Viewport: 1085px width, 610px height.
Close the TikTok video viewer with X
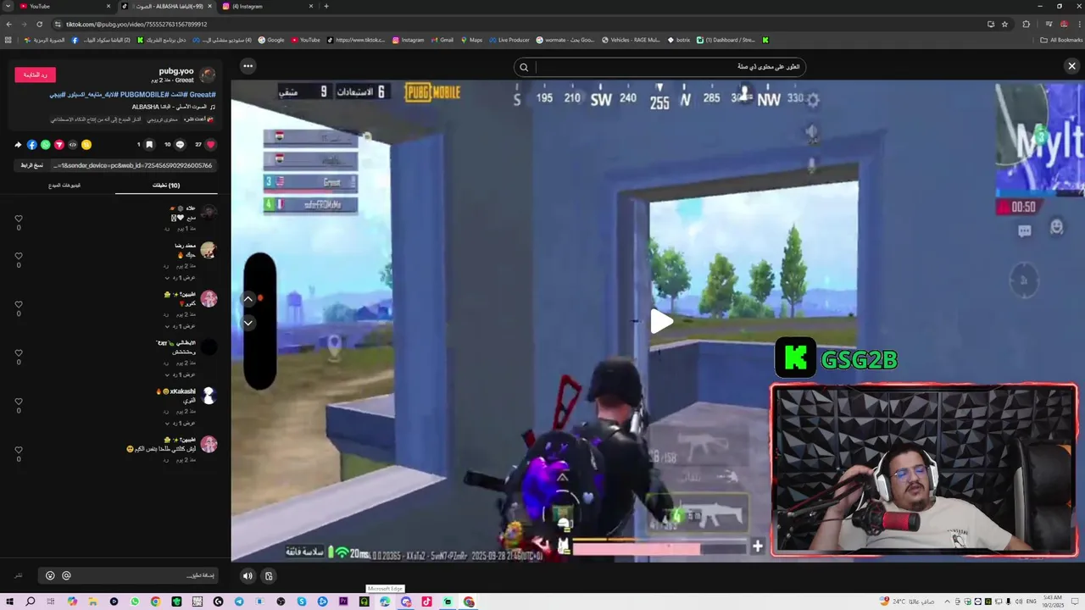1071,65
